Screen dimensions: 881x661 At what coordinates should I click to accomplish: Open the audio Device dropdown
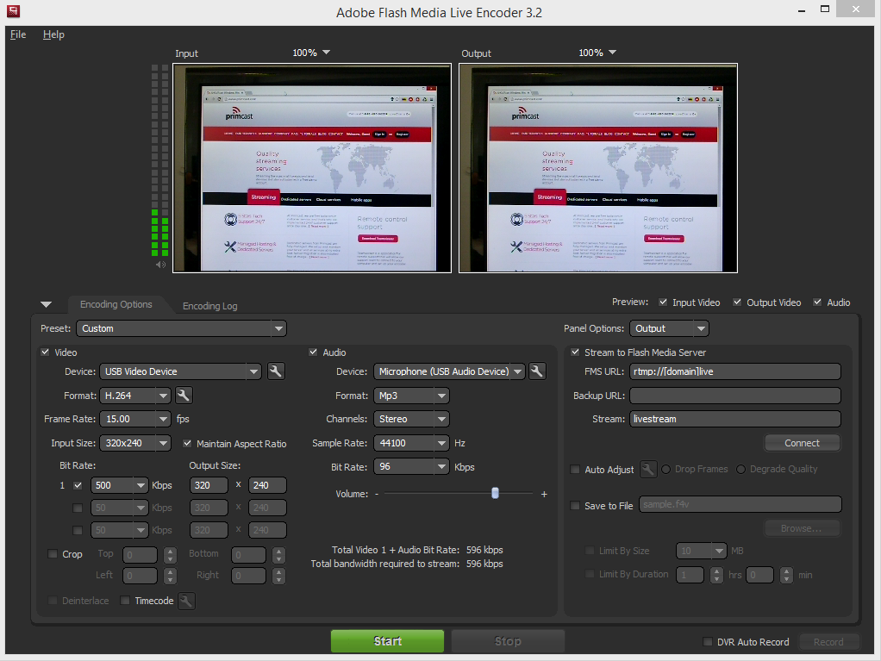click(449, 371)
